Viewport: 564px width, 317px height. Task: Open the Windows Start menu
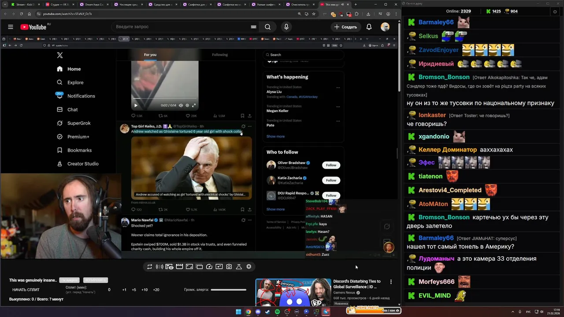tap(238, 312)
